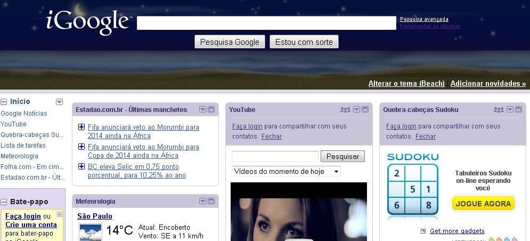Select Google Notícias in the sidebar
530x241 pixels.
tap(24, 114)
